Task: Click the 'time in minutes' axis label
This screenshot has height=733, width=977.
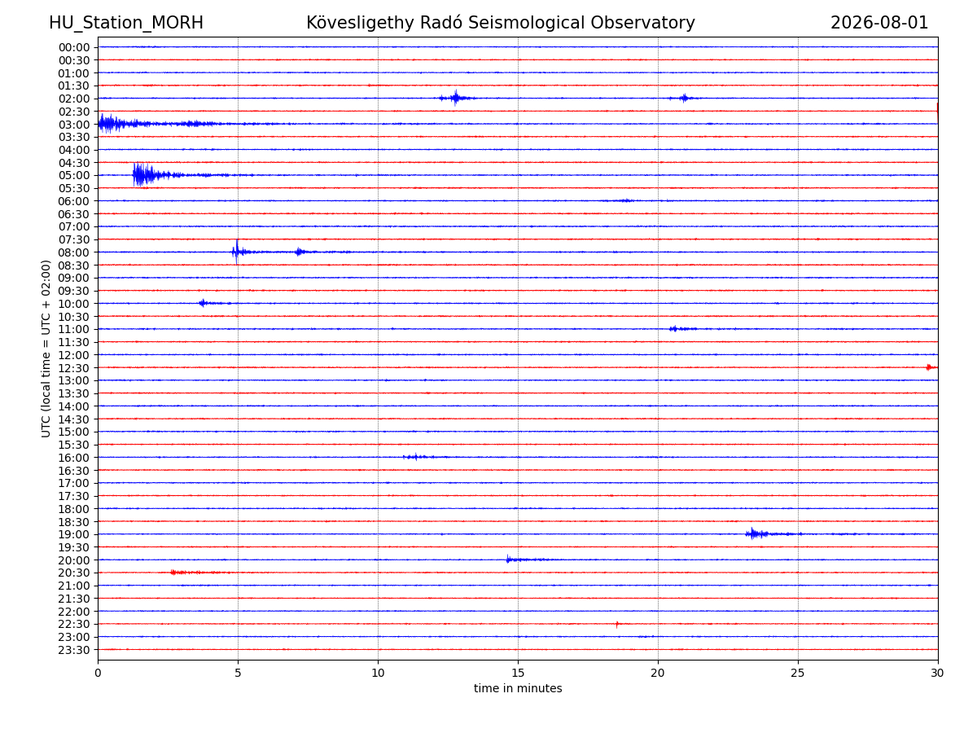Action: (x=518, y=689)
